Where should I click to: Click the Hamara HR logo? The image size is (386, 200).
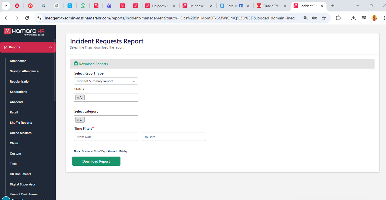click(24, 31)
